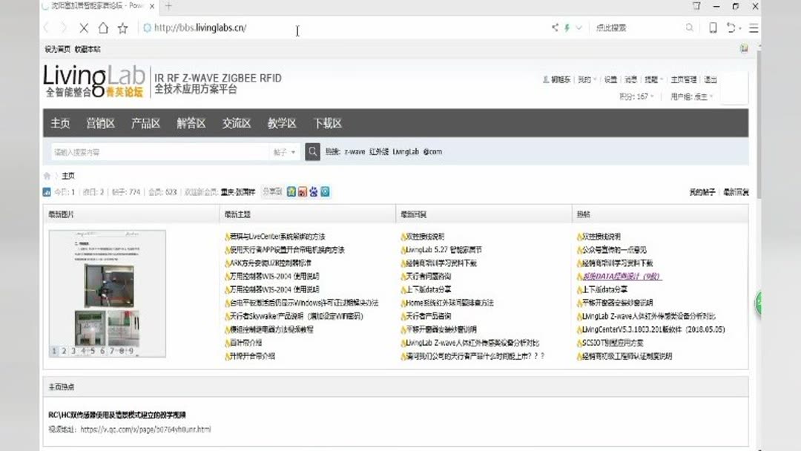Expand the 提醒 notifications dropdown
Screen dimensions: 801x451
point(651,80)
